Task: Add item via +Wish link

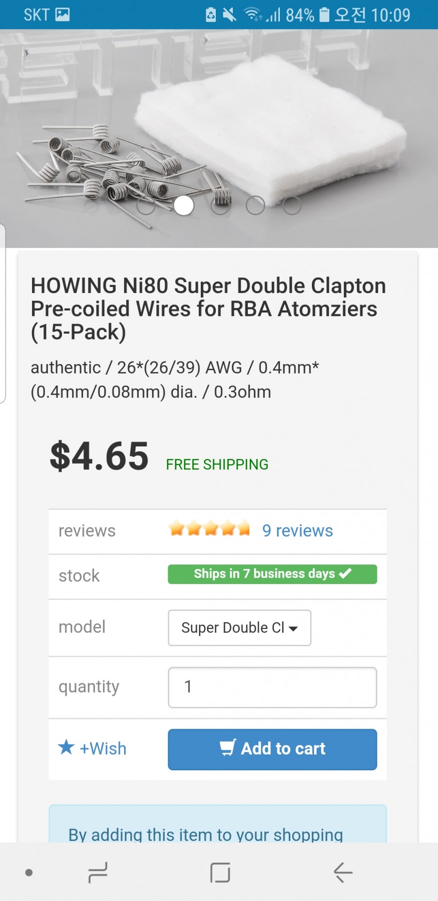Action: (103, 748)
